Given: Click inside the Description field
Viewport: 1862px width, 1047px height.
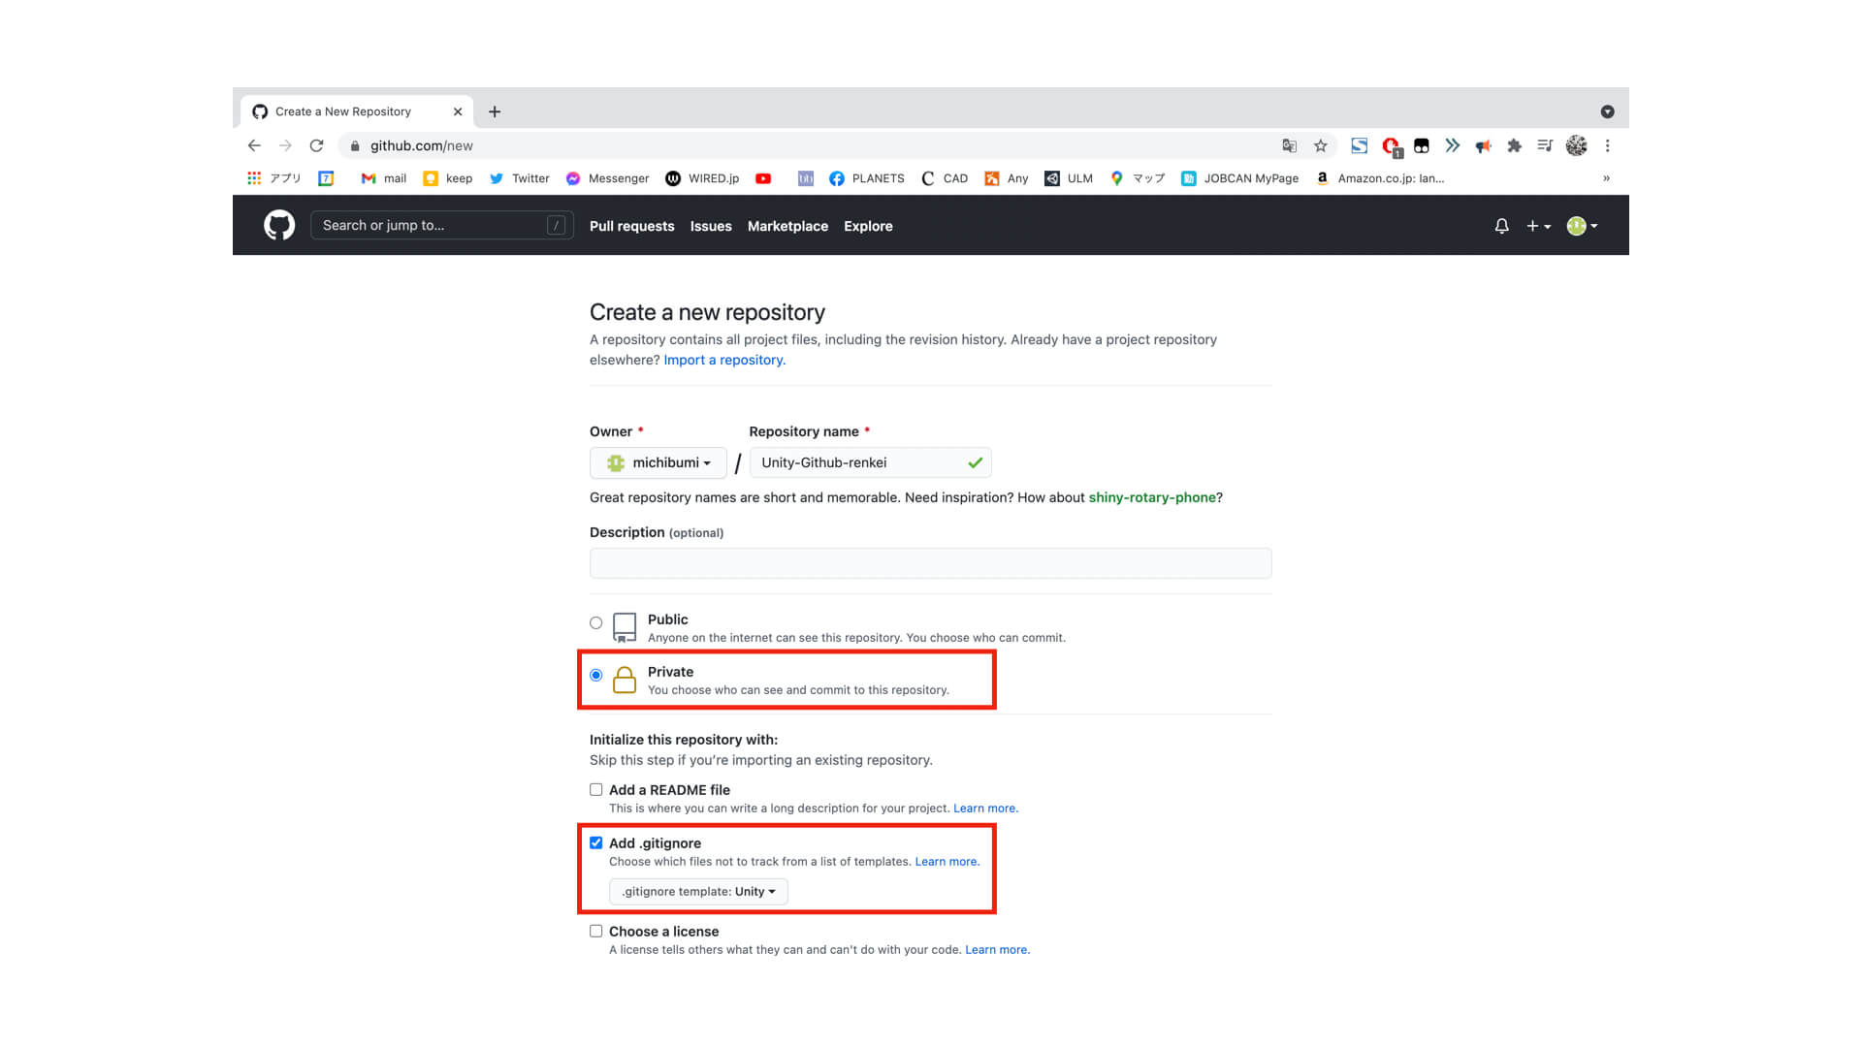Looking at the screenshot, I should [929, 562].
